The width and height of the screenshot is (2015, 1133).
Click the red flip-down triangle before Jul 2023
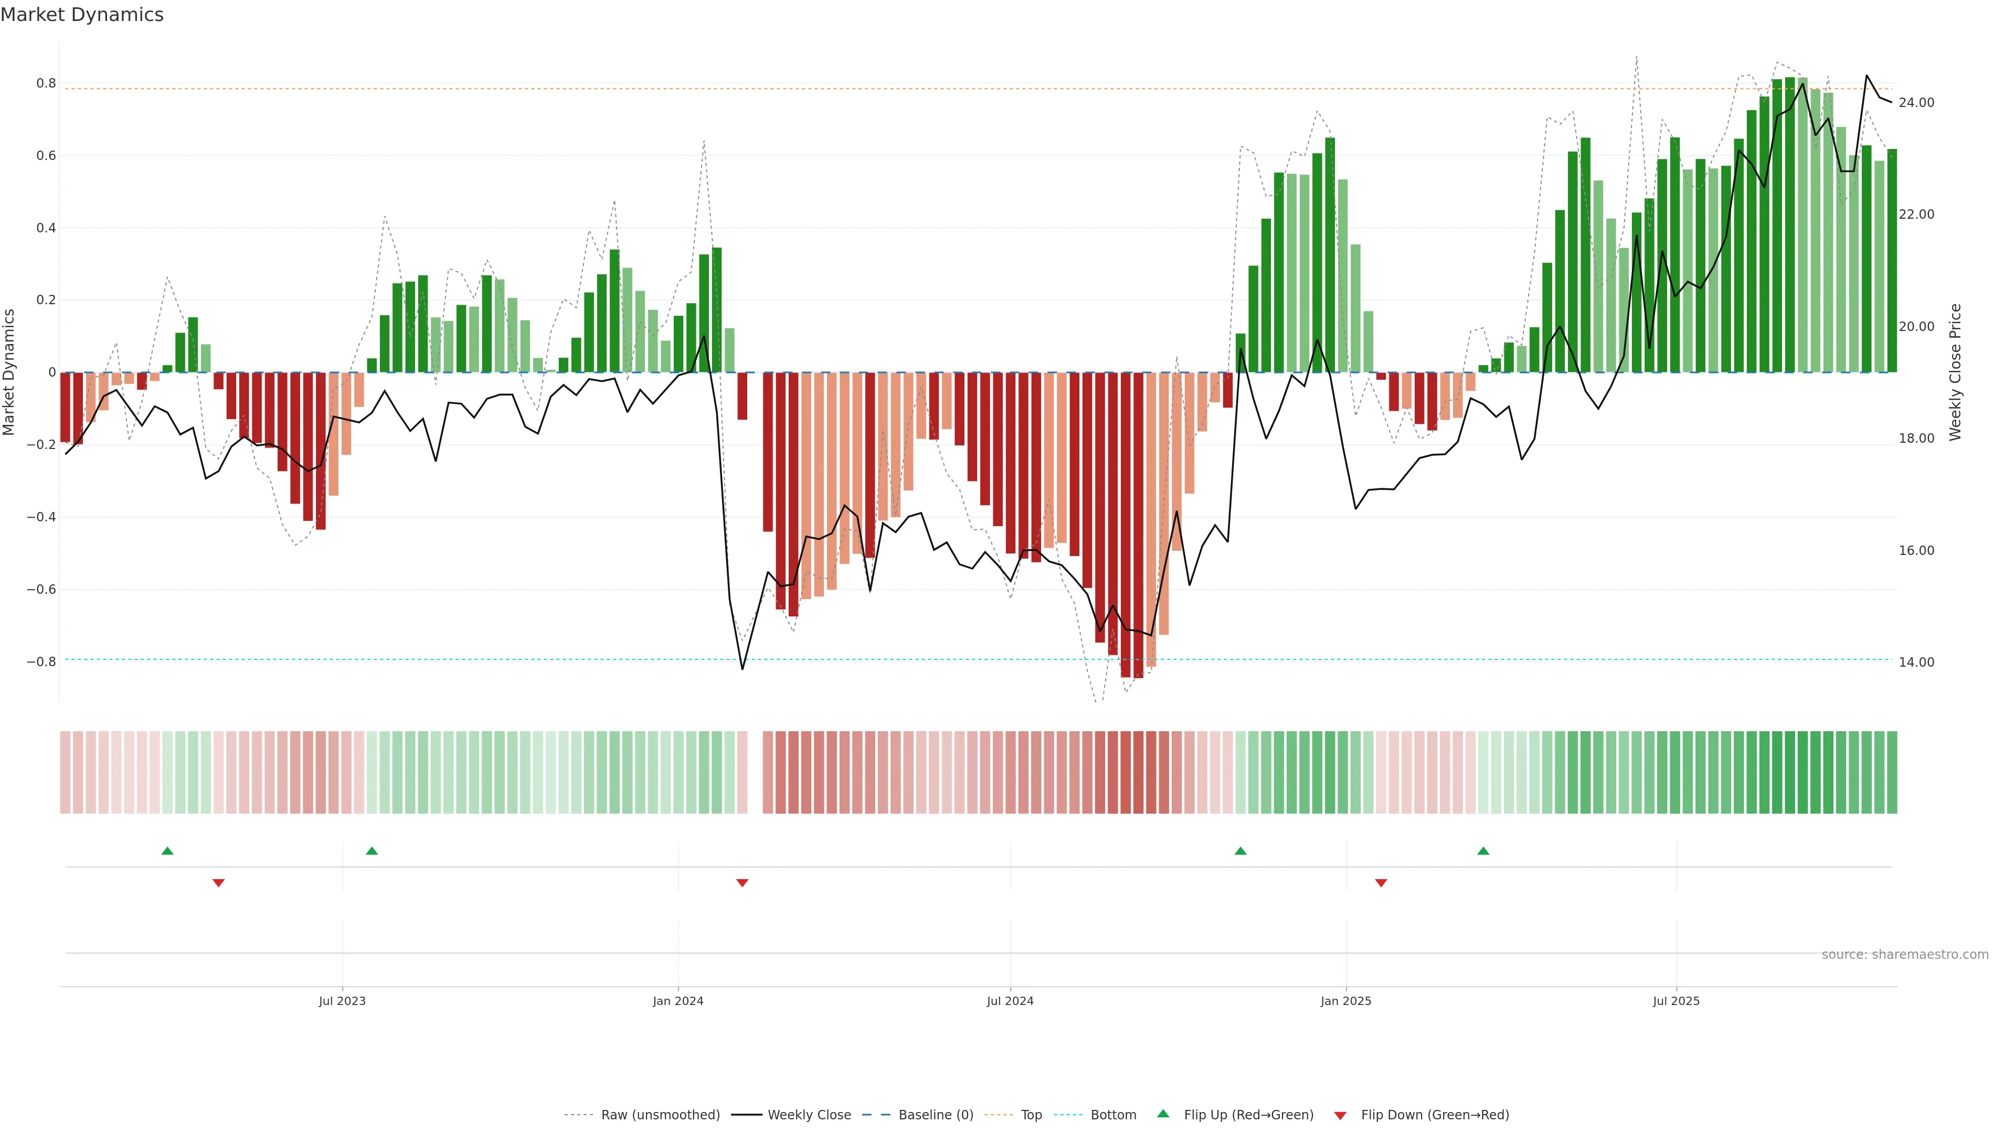(x=219, y=883)
